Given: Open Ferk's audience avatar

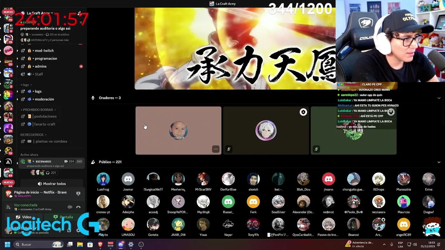Looking at the screenshot, I should pyautogui.click(x=253, y=202).
